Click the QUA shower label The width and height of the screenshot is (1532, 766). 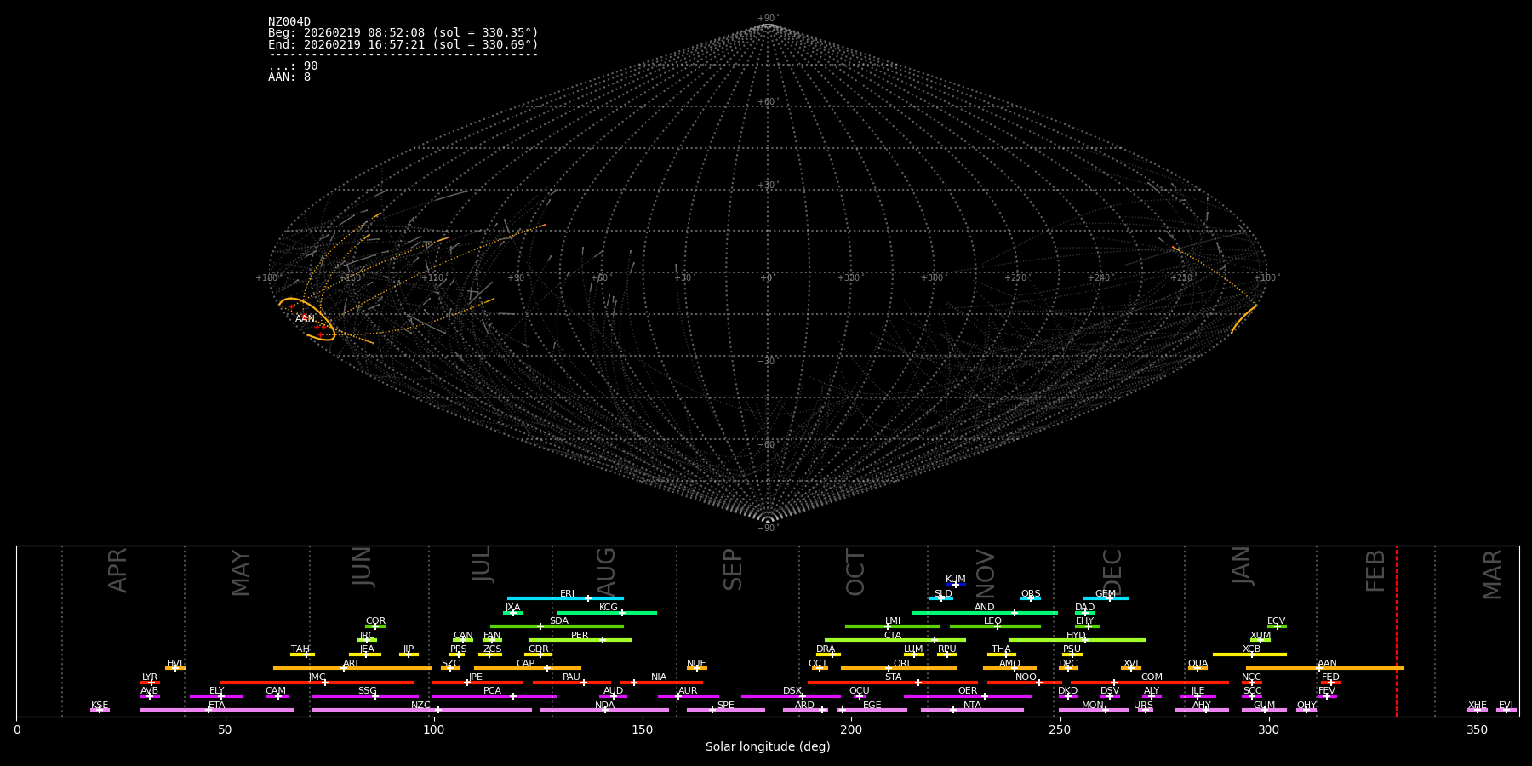pyautogui.click(x=1198, y=664)
